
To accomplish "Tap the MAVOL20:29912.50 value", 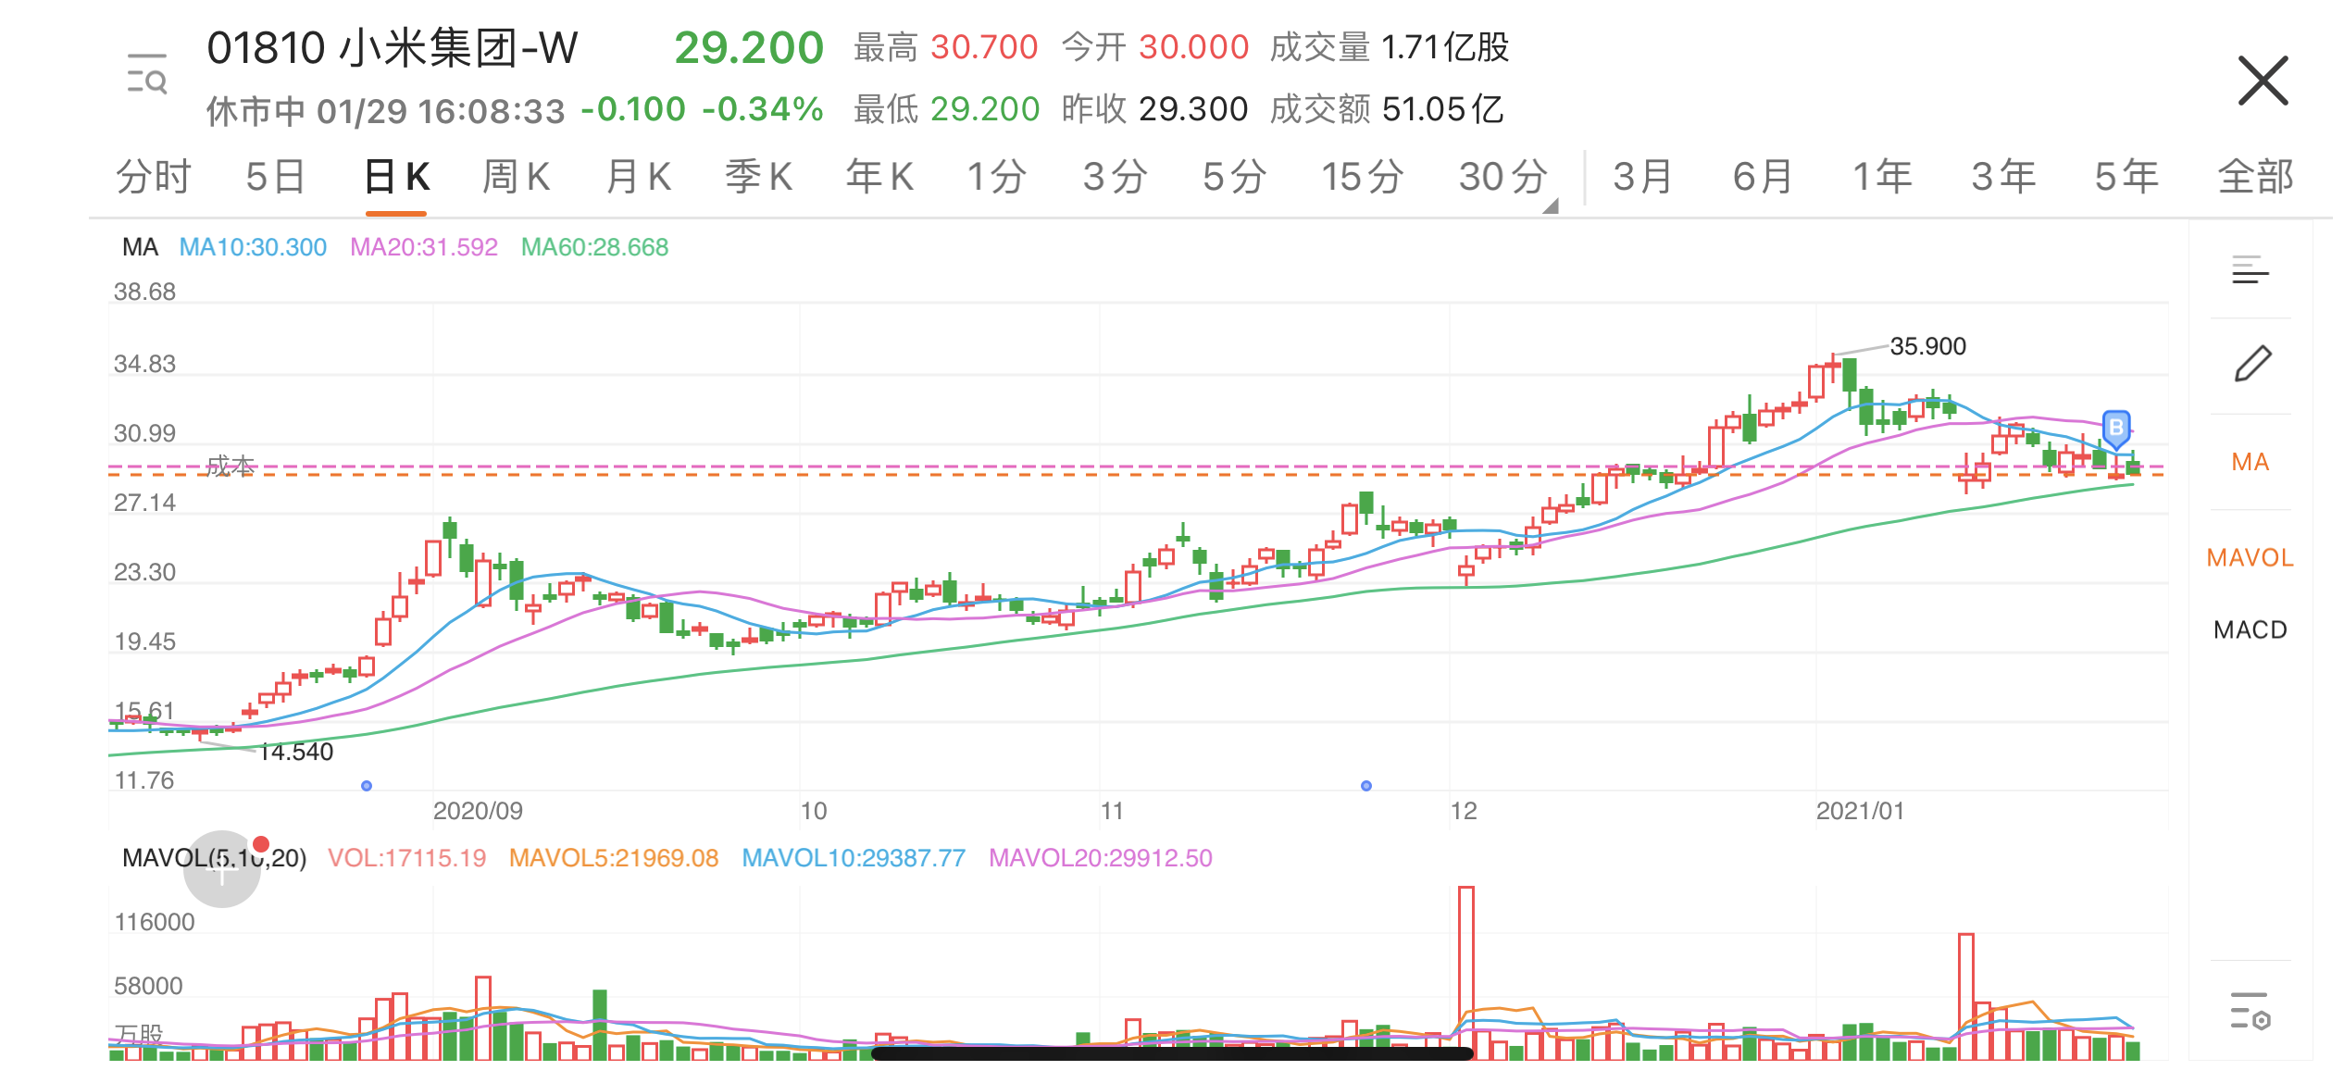I will (x=1101, y=858).
